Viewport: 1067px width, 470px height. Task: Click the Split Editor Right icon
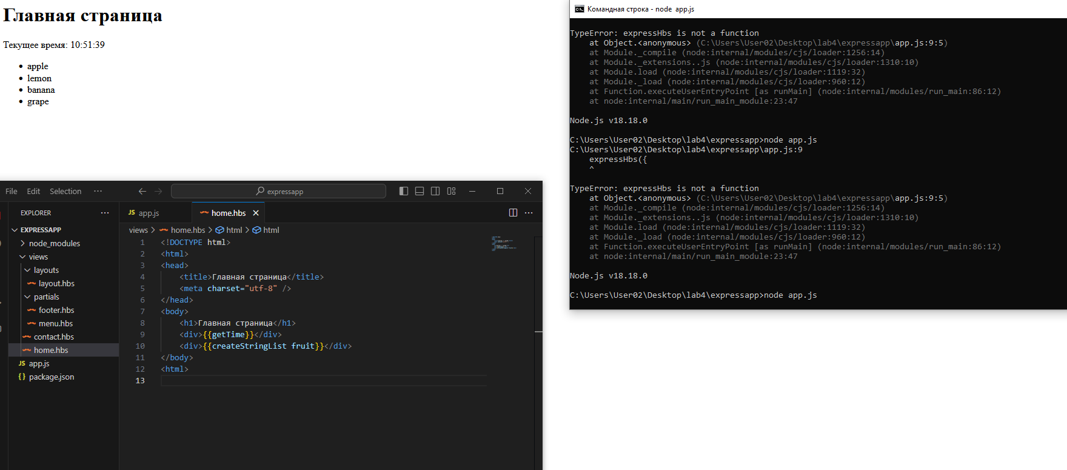click(513, 213)
